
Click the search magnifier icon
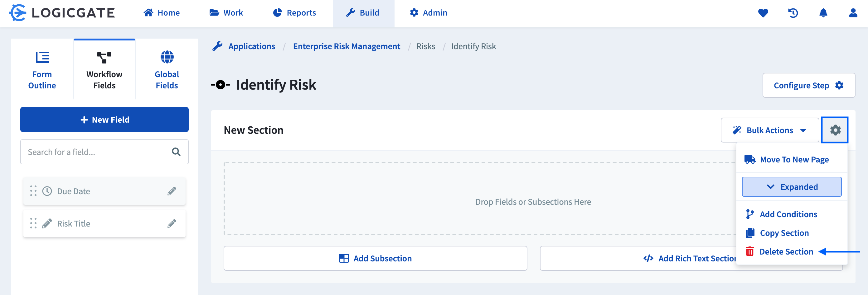(x=176, y=152)
